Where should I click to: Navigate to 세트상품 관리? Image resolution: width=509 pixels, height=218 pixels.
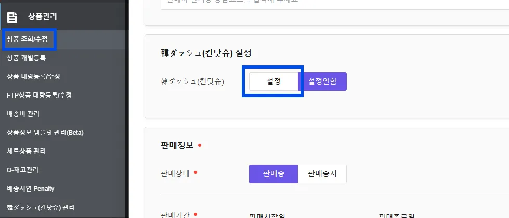27,151
